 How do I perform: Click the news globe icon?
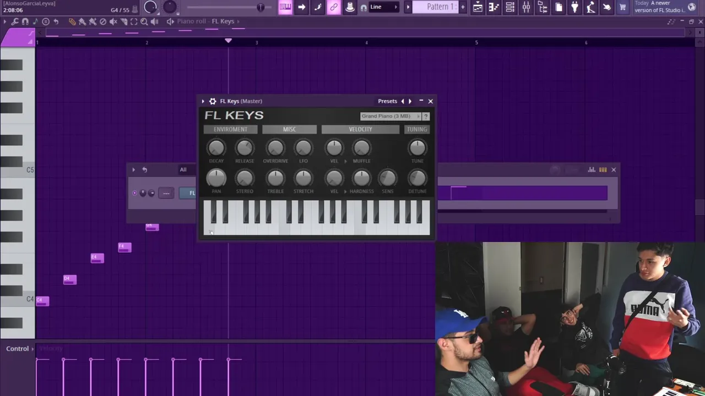(692, 7)
